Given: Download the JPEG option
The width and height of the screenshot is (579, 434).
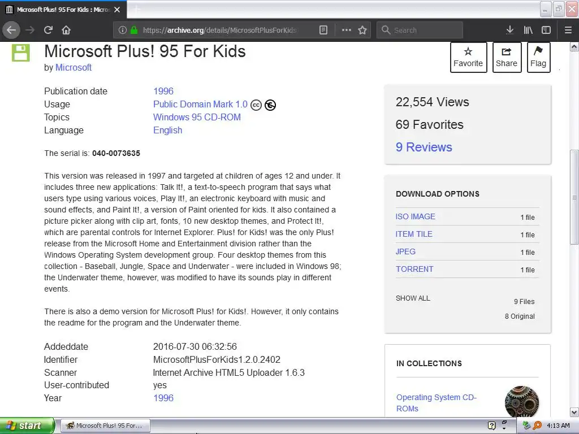Looking at the screenshot, I should 405,251.
